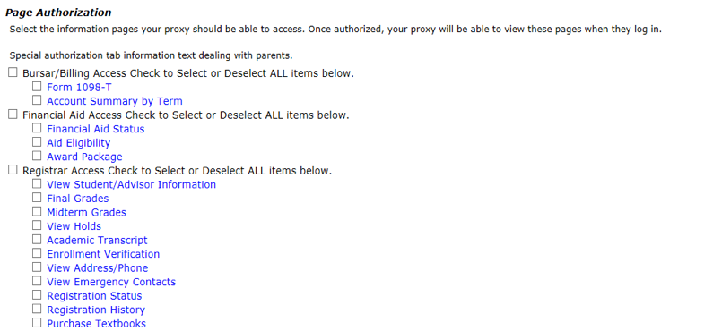Tick the Award Package checkbox

(37, 156)
